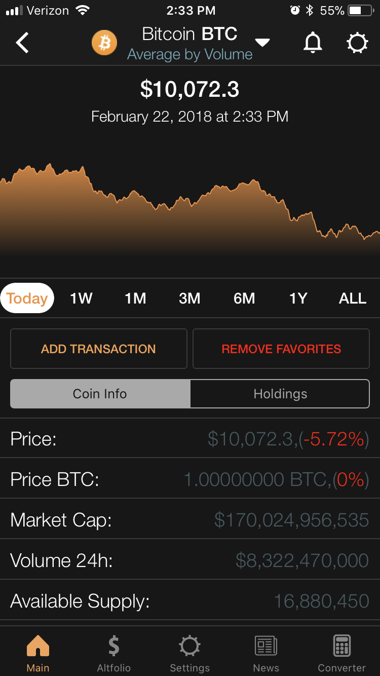
Task: Open the Average by Volume selector
Action: point(189,55)
